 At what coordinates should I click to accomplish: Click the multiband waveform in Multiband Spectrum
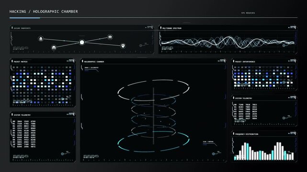point(227,42)
